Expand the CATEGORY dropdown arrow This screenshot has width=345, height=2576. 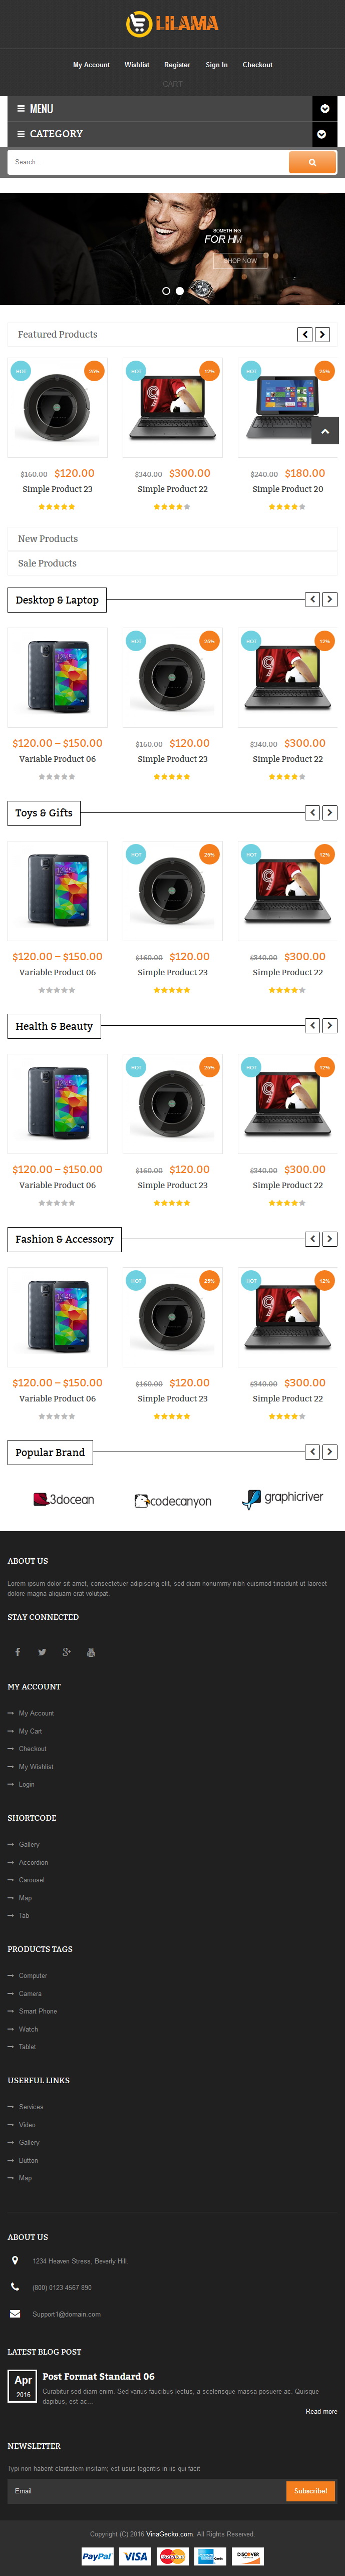point(322,133)
